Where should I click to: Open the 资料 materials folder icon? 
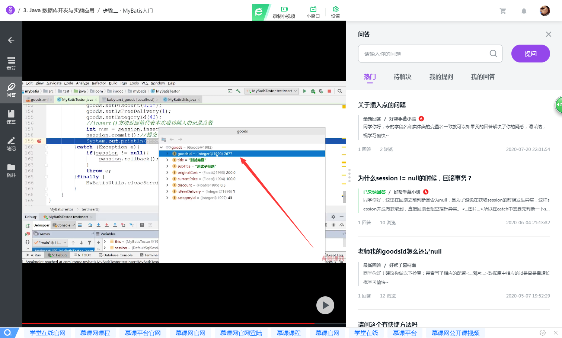click(11, 170)
